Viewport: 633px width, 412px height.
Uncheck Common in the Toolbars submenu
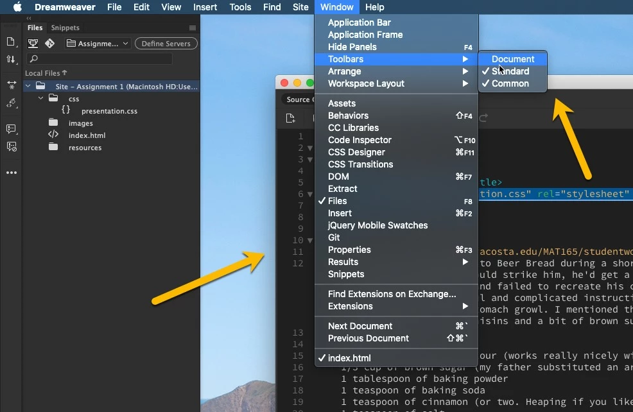pyautogui.click(x=513, y=83)
